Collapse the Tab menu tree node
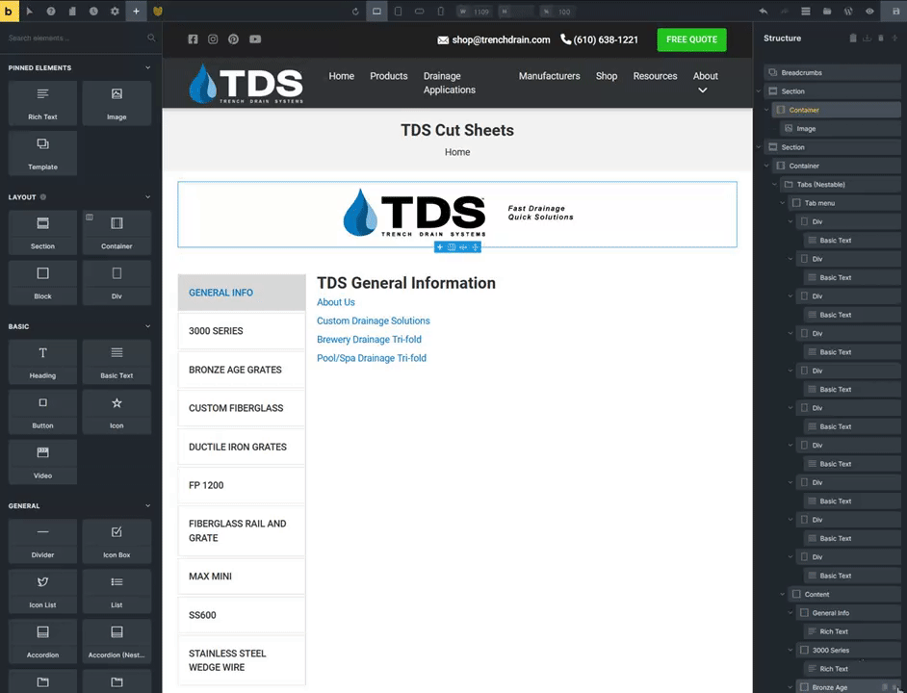 [782, 203]
